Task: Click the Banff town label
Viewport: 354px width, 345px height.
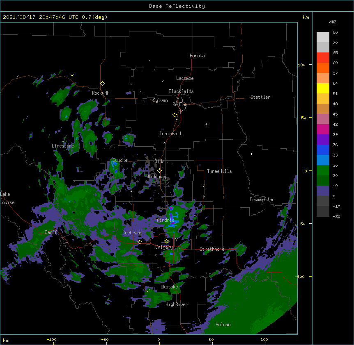Action: point(51,232)
